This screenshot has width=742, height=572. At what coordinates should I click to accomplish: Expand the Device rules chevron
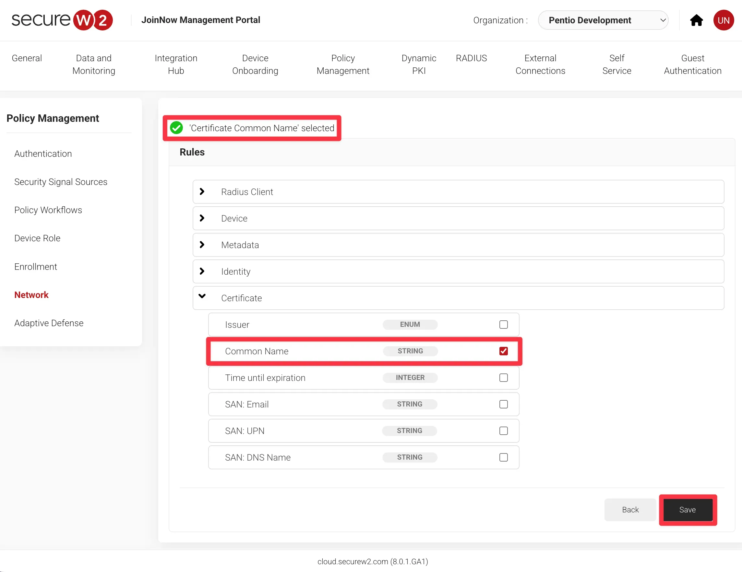(x=202, y=218)
